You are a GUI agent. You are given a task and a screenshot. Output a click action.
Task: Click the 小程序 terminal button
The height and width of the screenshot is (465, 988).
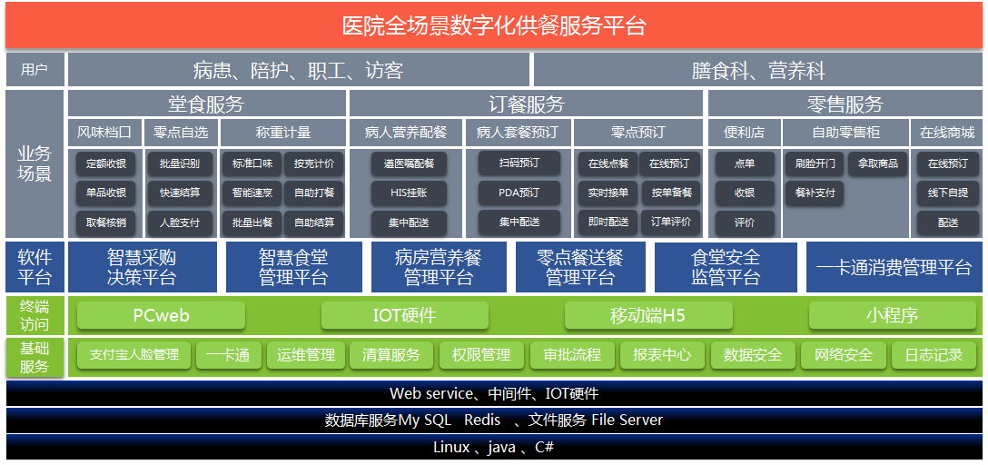892,315
